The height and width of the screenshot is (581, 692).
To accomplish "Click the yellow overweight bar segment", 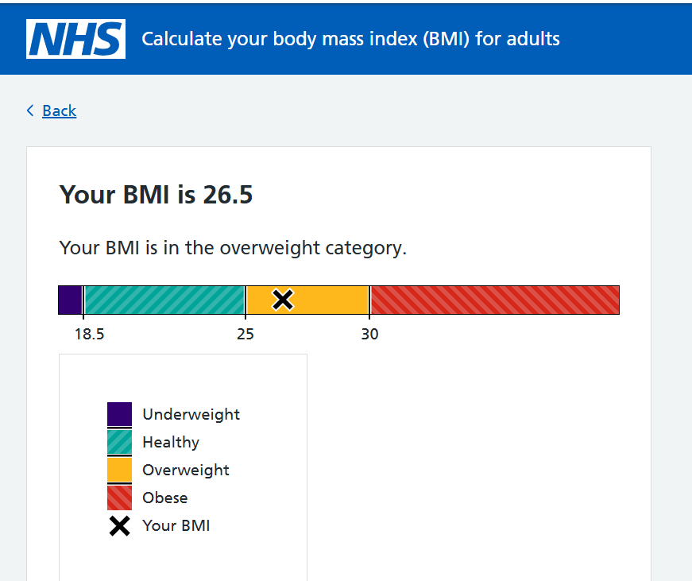I will (x=307, y=300).
